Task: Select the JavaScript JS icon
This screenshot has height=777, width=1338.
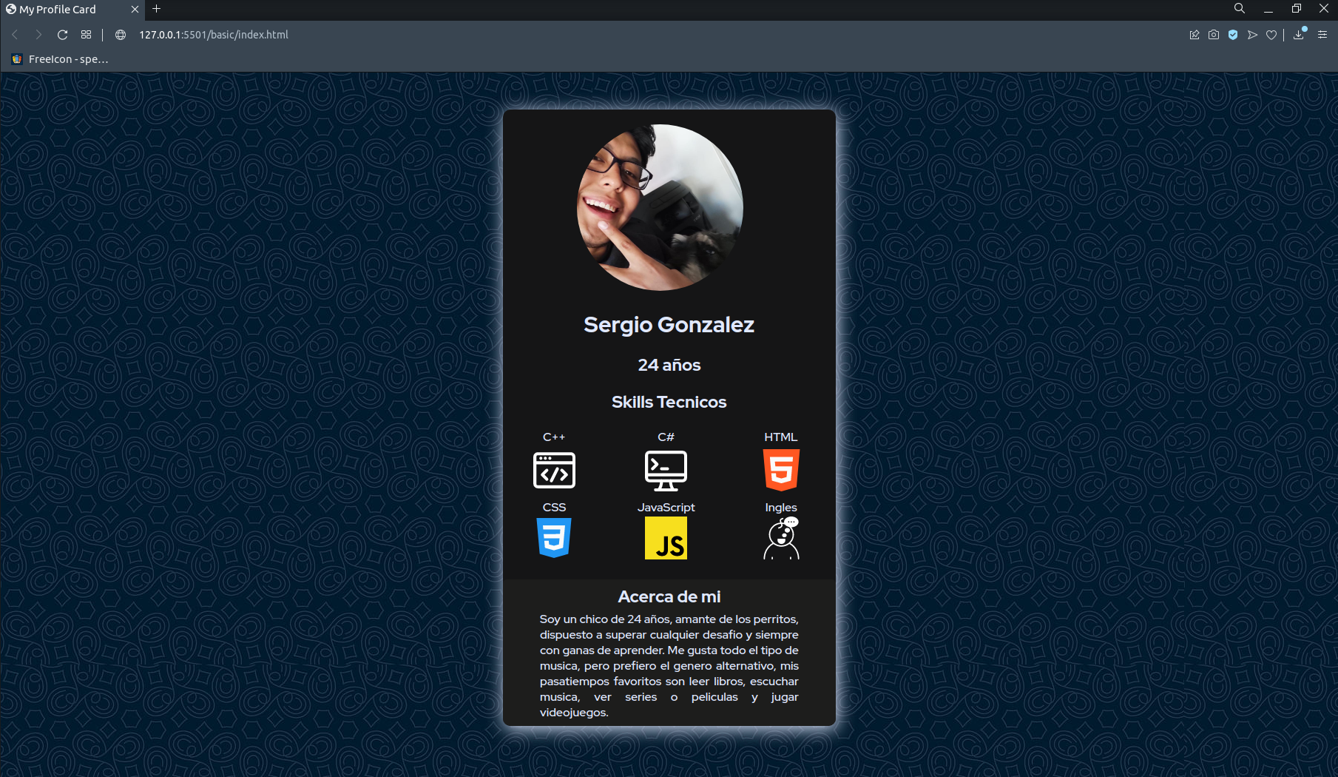Action: (x=666, y=538)
